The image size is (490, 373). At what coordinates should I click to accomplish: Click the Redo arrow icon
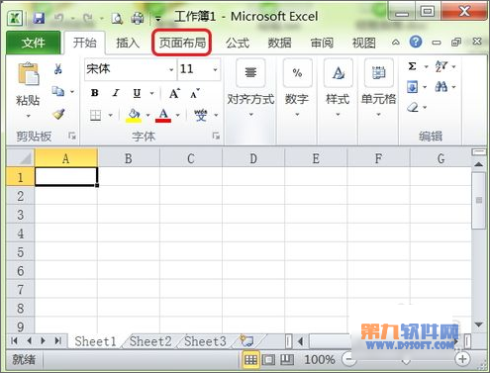(x=88, y=18)
